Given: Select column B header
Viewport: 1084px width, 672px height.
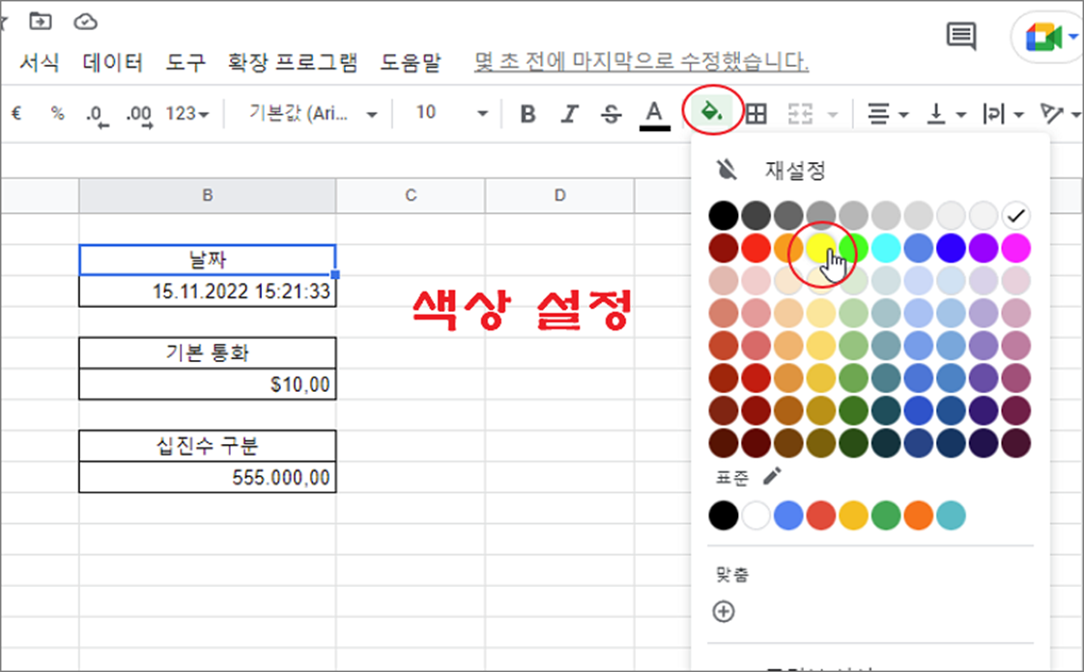Looking at the screenshot, I should [x=208, y=195].
